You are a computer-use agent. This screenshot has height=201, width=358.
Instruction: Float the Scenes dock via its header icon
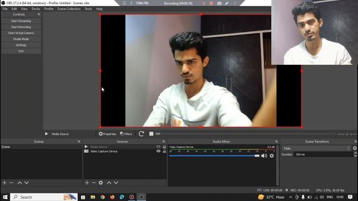[79, 141]
